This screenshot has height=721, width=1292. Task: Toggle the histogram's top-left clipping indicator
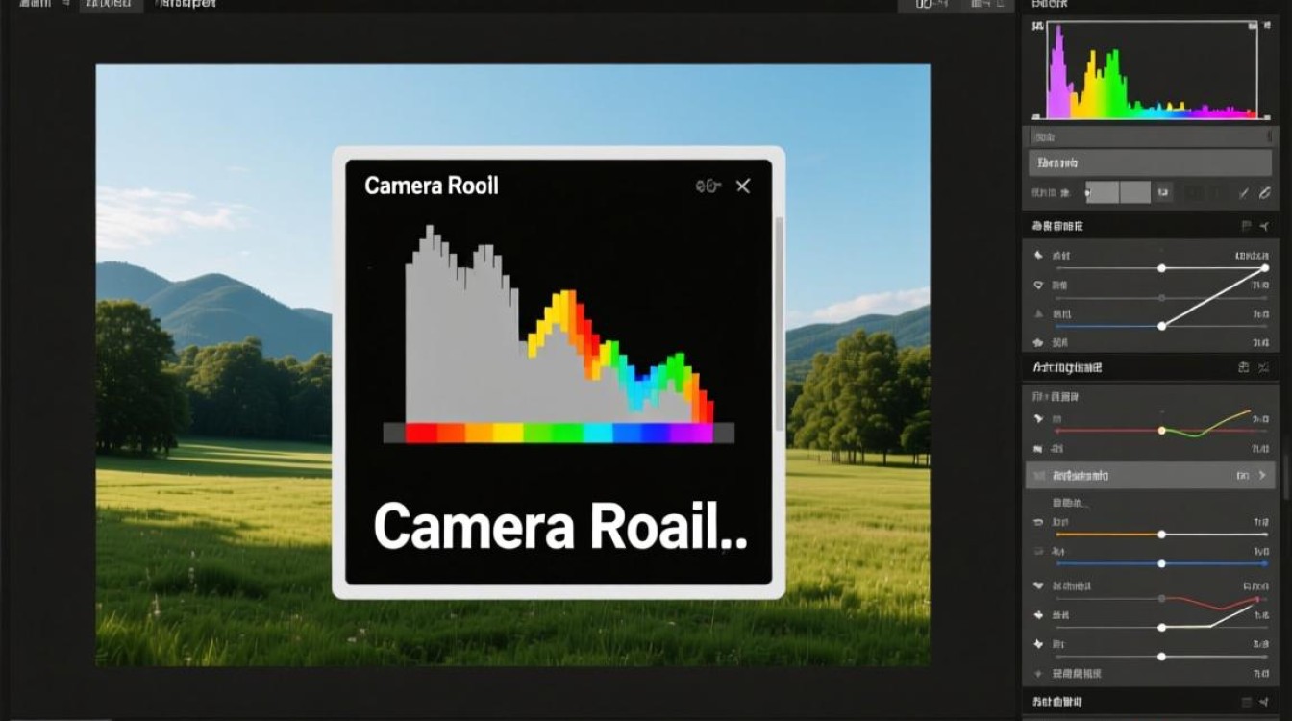[1038, 27]
